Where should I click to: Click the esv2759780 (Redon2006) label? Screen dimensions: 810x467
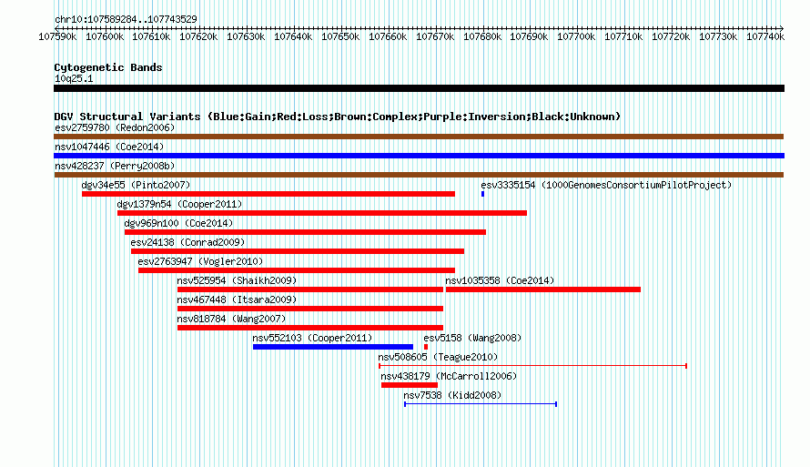point(115,127)
